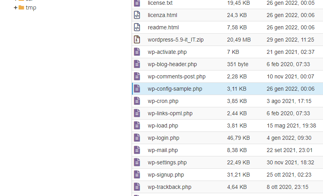Click the 10 nov 2021, 00:07 date
The image size is (323, 196).
[290, 76]
